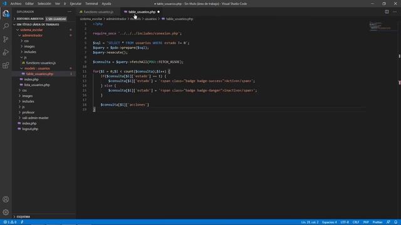Open the Ayuda menu
Viewport: 401px width, 225px height.
[107, 4]
